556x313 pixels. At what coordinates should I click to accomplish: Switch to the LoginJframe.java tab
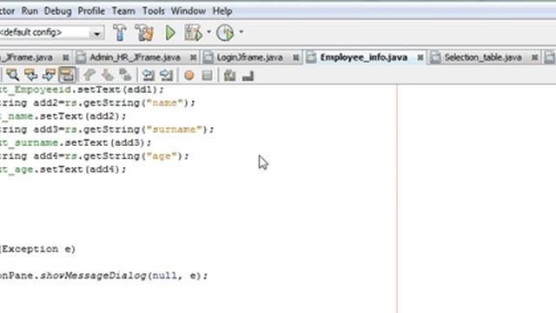click(x=249, y=57)
